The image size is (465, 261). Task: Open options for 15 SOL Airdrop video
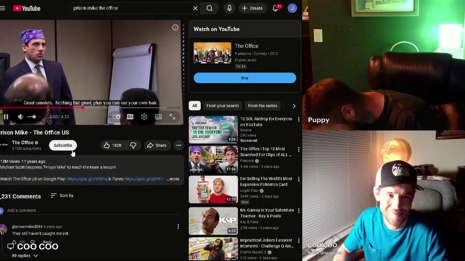click(x=299, y=120)
